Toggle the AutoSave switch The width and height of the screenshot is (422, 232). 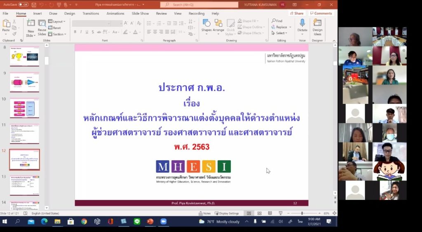pyautogui.click(x=23, y=5)
